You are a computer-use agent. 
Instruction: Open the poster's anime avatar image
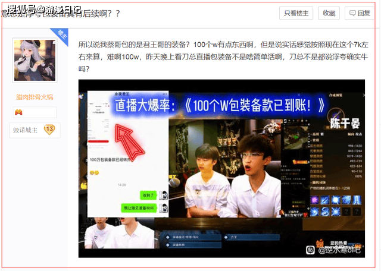pos(35,60)
